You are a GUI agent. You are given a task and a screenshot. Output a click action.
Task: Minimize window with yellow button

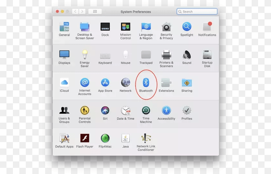(x=62, y=12)
